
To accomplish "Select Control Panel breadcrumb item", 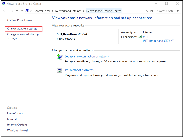I will coord(42,11).
